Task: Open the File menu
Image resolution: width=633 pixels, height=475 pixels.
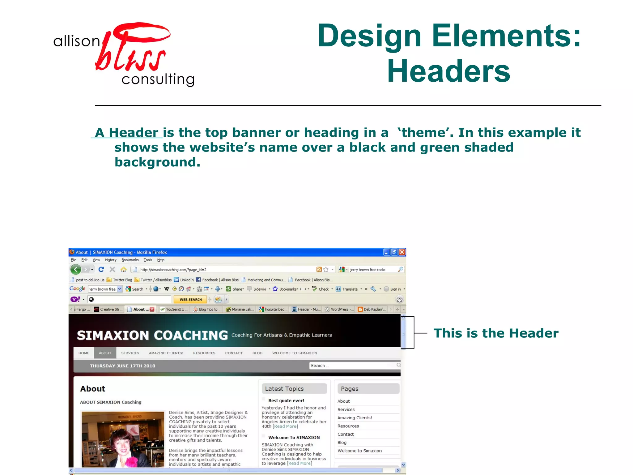Action: 73,260
